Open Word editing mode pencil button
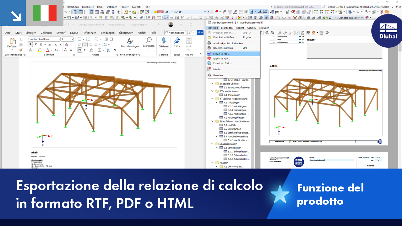 click(191, 33)
